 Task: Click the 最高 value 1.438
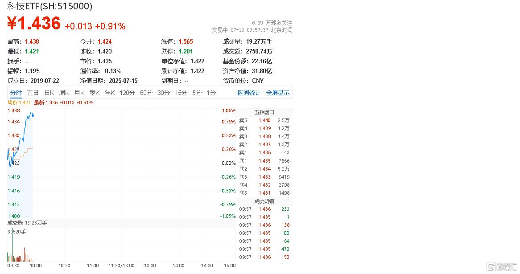[x=32, y=42]
